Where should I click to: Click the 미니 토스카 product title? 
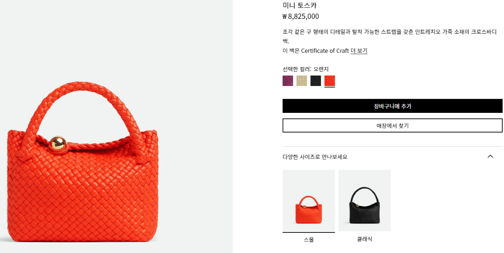point(299,5)
